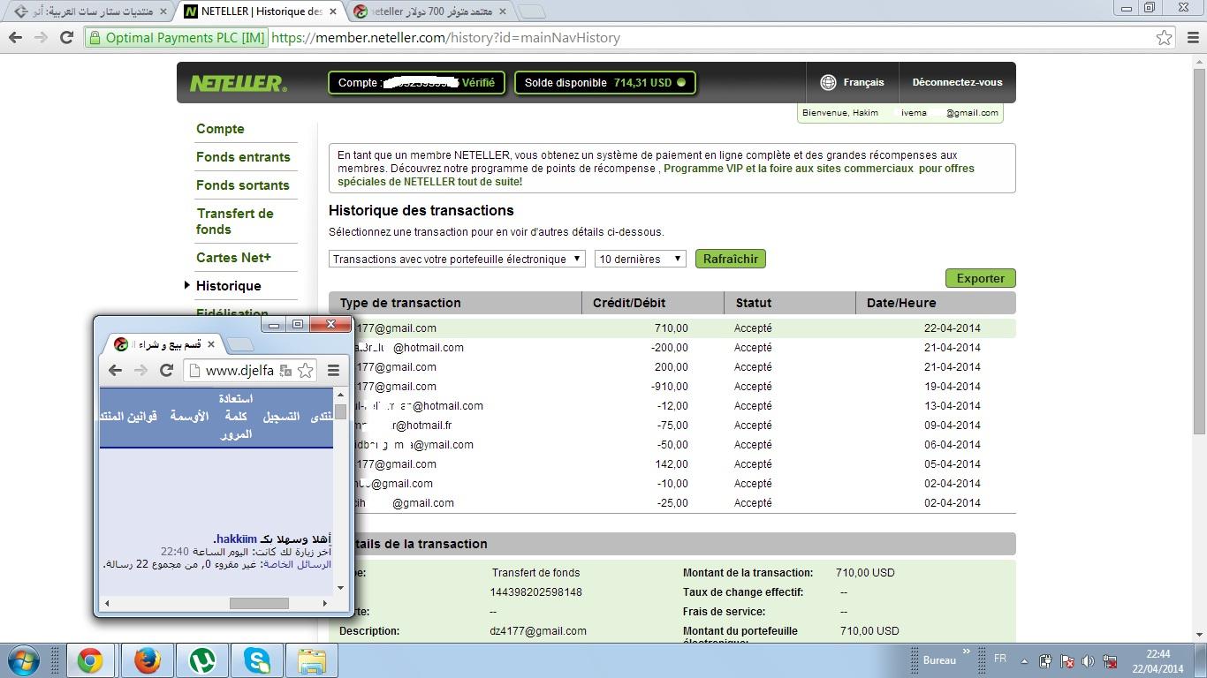Click the language globe icon
Image resolution: width=1207 pixels, height=678 pixels.
click(x=828, y=82)
